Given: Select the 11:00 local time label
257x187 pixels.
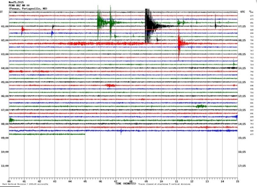Looking at the screenshot, I should (x=5, y=166).
